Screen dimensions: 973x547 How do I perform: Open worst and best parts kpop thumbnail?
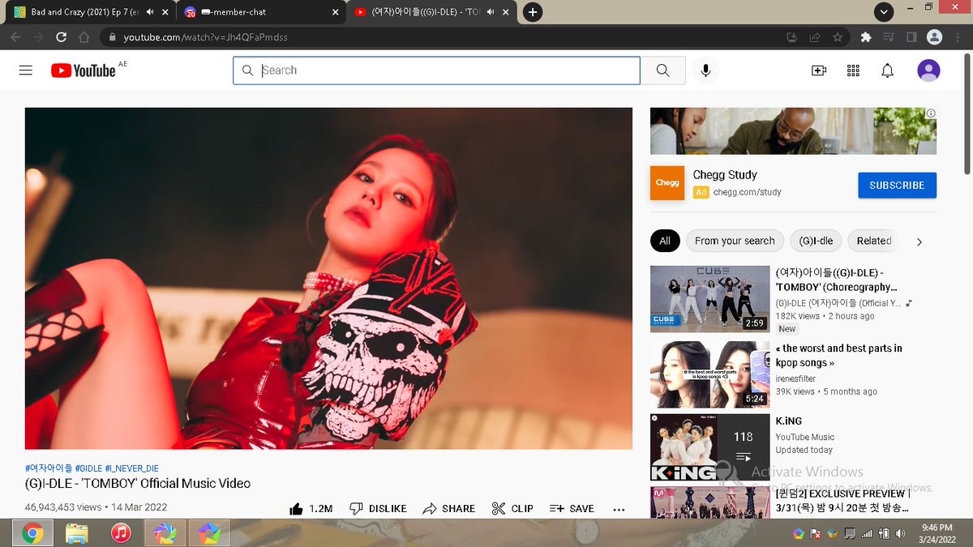(x=709, y=374)
